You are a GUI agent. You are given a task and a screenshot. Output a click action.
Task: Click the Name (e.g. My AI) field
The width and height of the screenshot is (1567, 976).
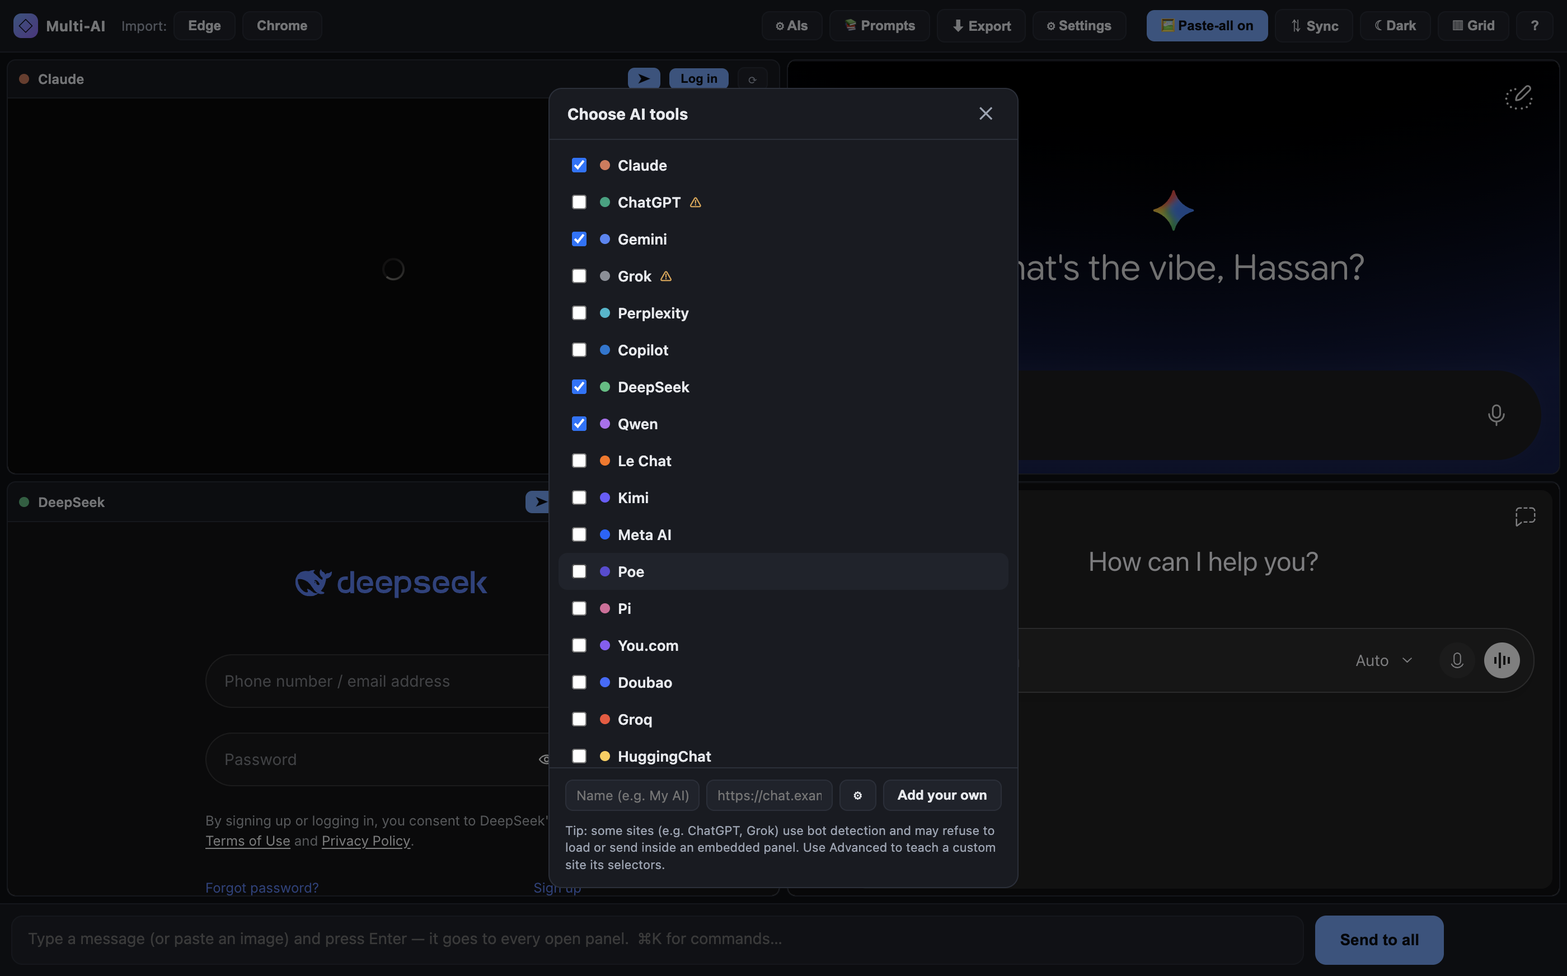(632, 795)
